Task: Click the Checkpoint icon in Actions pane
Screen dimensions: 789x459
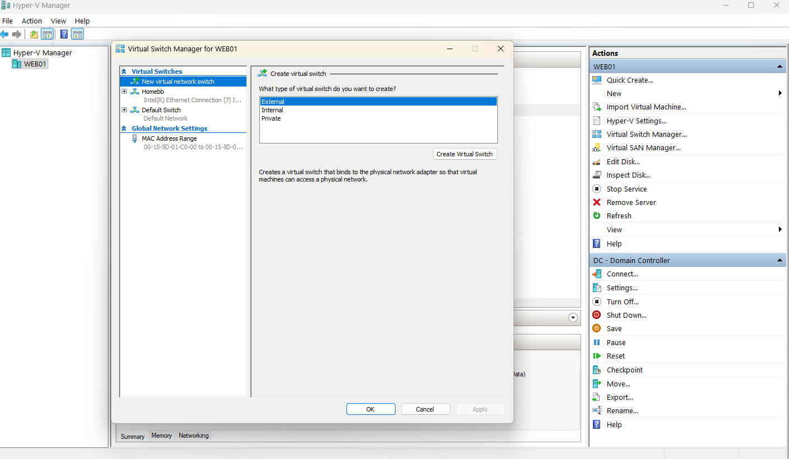Action: click(597, 370)
